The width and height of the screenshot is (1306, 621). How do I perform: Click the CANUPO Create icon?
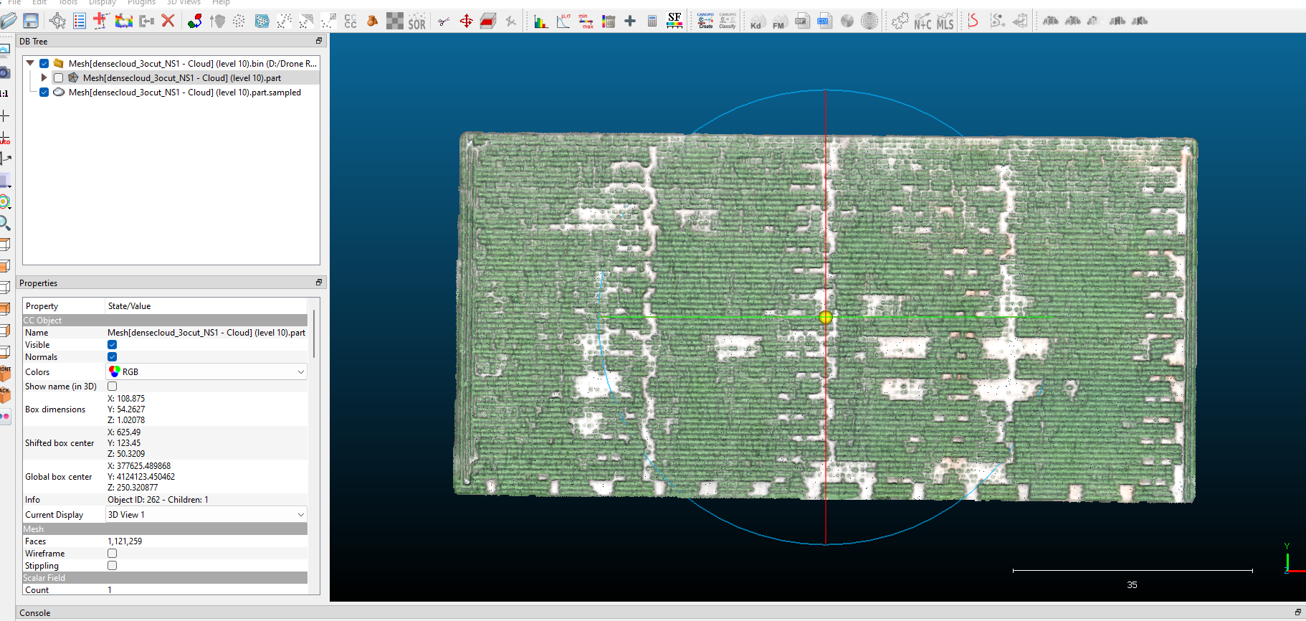[x=705, y=21]
